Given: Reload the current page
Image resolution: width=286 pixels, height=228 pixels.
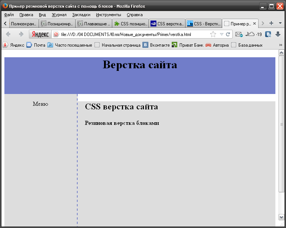Looking at the screenshot, I should point(228,34).
